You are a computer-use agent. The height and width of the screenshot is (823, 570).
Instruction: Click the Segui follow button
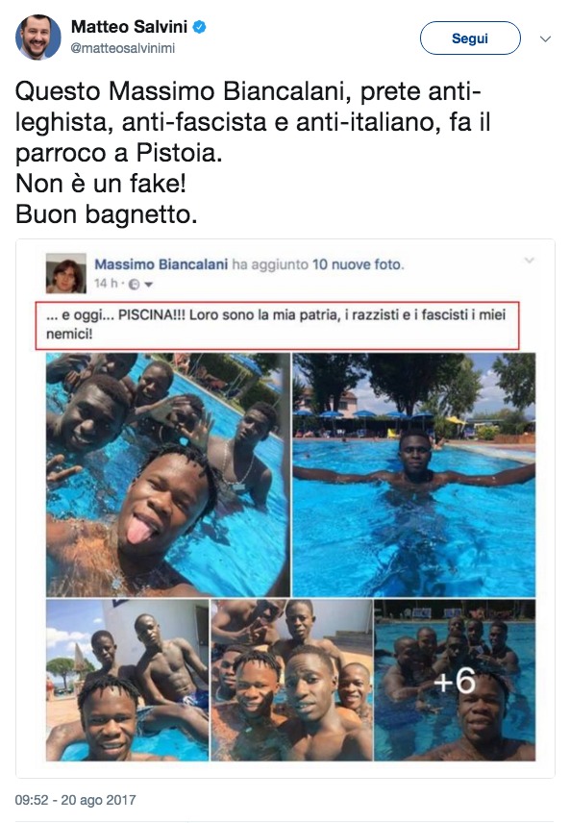tap(470, 38)
